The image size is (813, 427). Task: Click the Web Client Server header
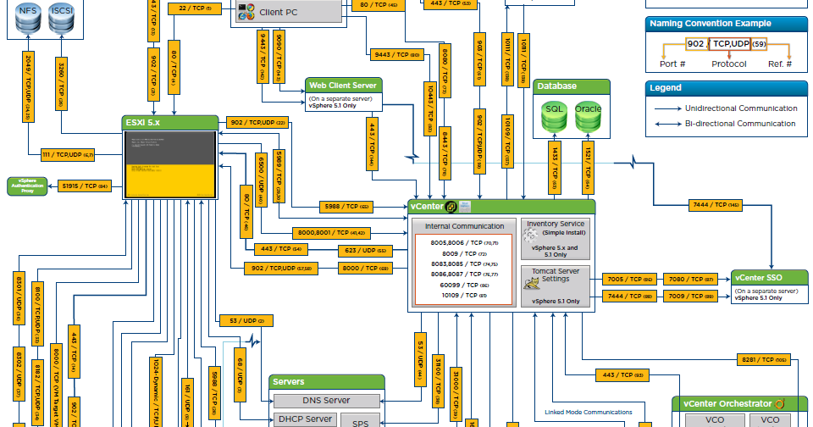pos(344,85)
